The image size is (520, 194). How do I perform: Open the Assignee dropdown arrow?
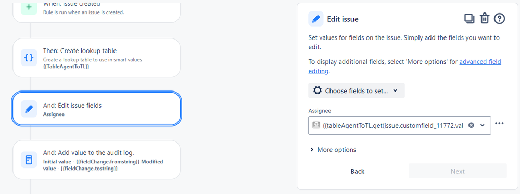click(x=483, y=125)
